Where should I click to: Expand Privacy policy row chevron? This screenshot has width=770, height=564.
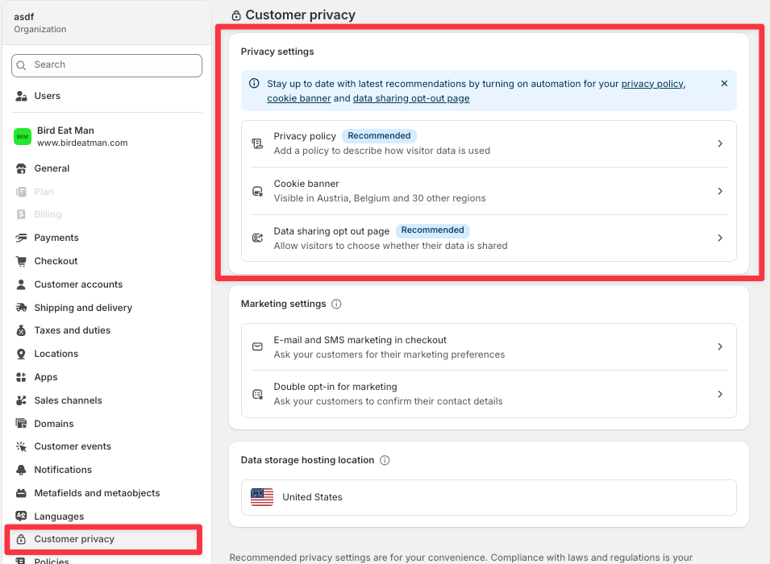click(720, 143)
